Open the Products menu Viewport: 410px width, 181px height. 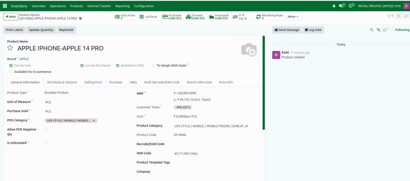point(76,6)
